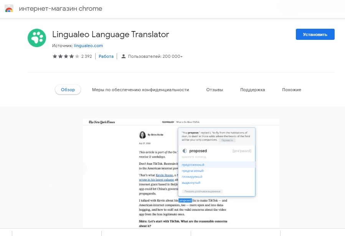Switch to Меры по обеспечению конфиденциальности tab
This screenshot has width=345, height=236.
coord(140,90)
